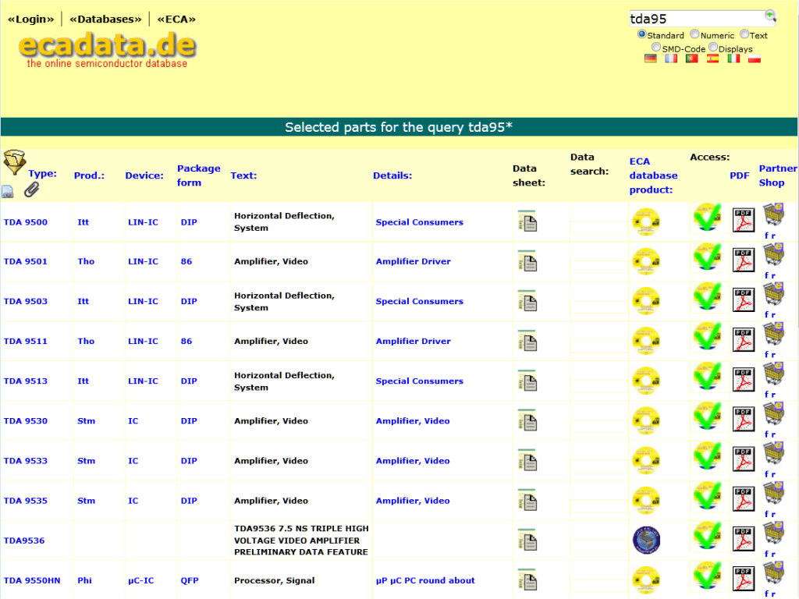
Task: Click the Text column header
Action: pyautogui.click(x=243, y=175)
